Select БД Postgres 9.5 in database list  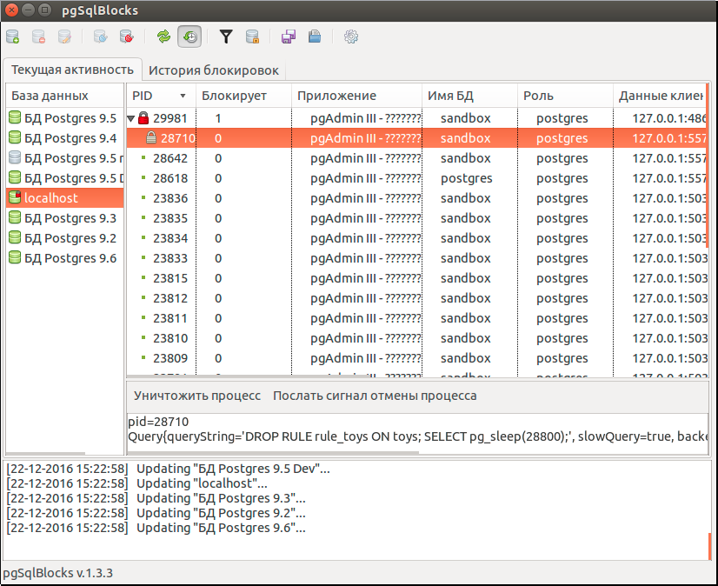click(x=65, y=118)
